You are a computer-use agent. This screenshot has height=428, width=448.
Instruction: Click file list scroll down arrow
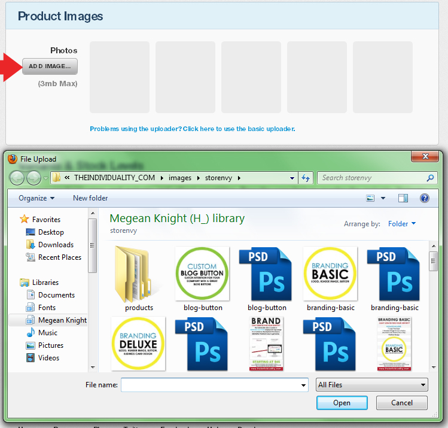coord(434,368)
